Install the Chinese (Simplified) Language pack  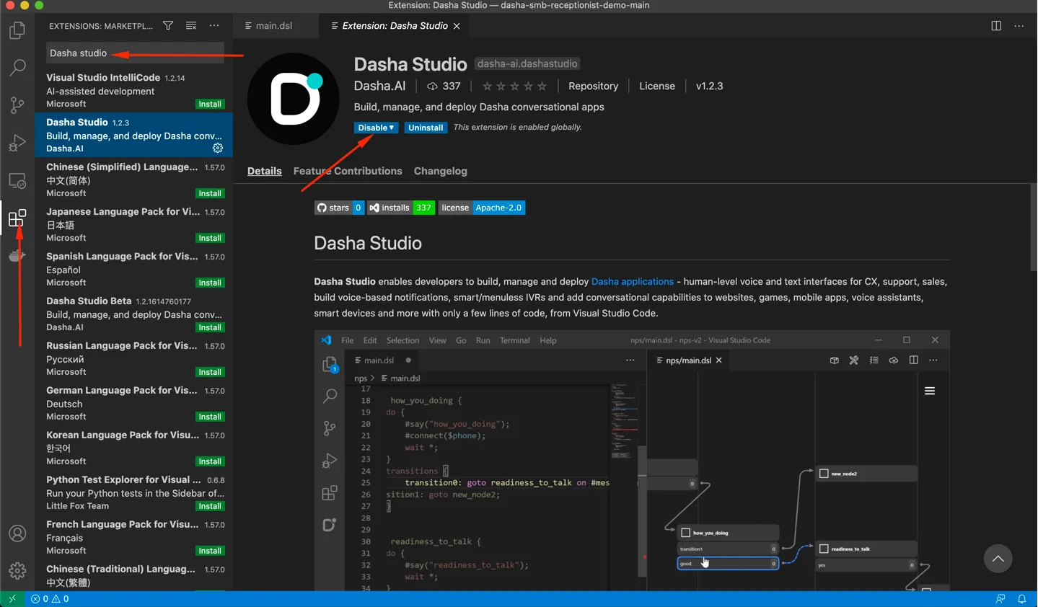coord(210,194)
